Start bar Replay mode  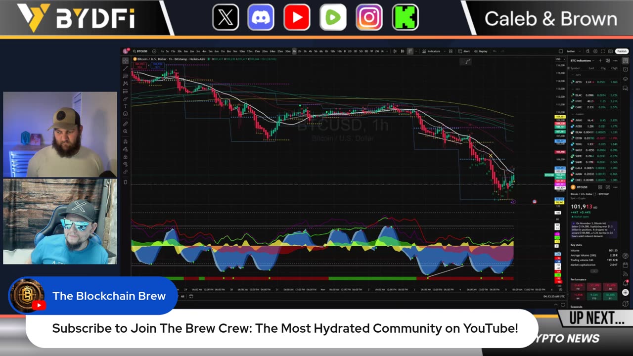point(481,51)
